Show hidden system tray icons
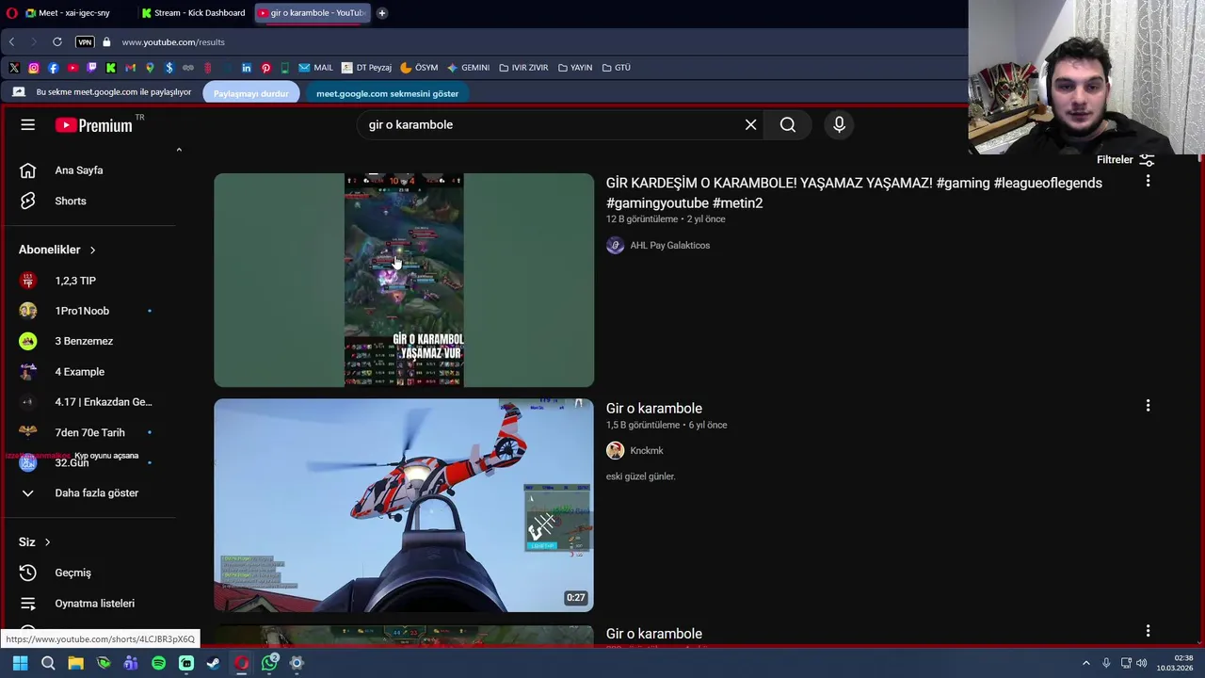This screenshot has width=1205, height=678. (x=1085, y=663)
